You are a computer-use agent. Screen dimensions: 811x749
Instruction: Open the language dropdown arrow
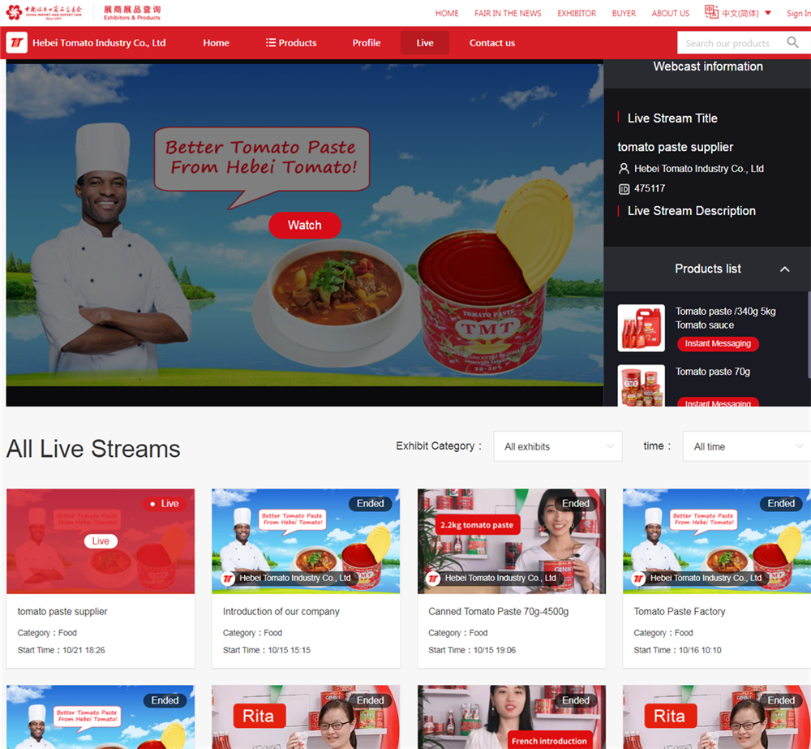(767, 13)
